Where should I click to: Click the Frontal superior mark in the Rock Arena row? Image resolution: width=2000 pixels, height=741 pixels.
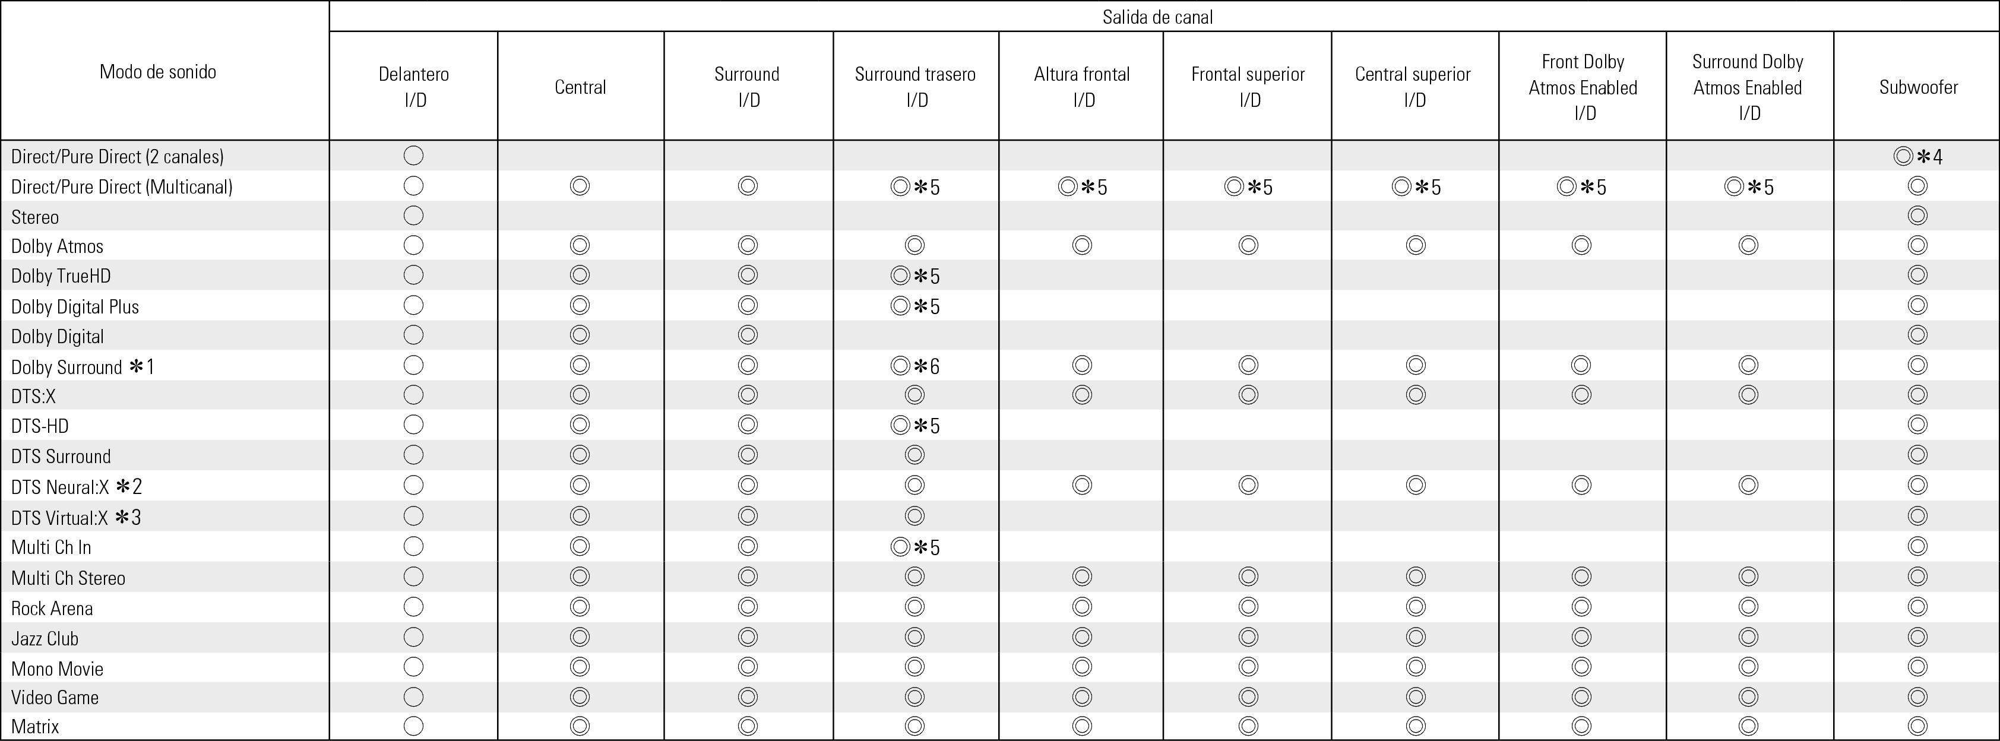click(x=1248, y=607)
